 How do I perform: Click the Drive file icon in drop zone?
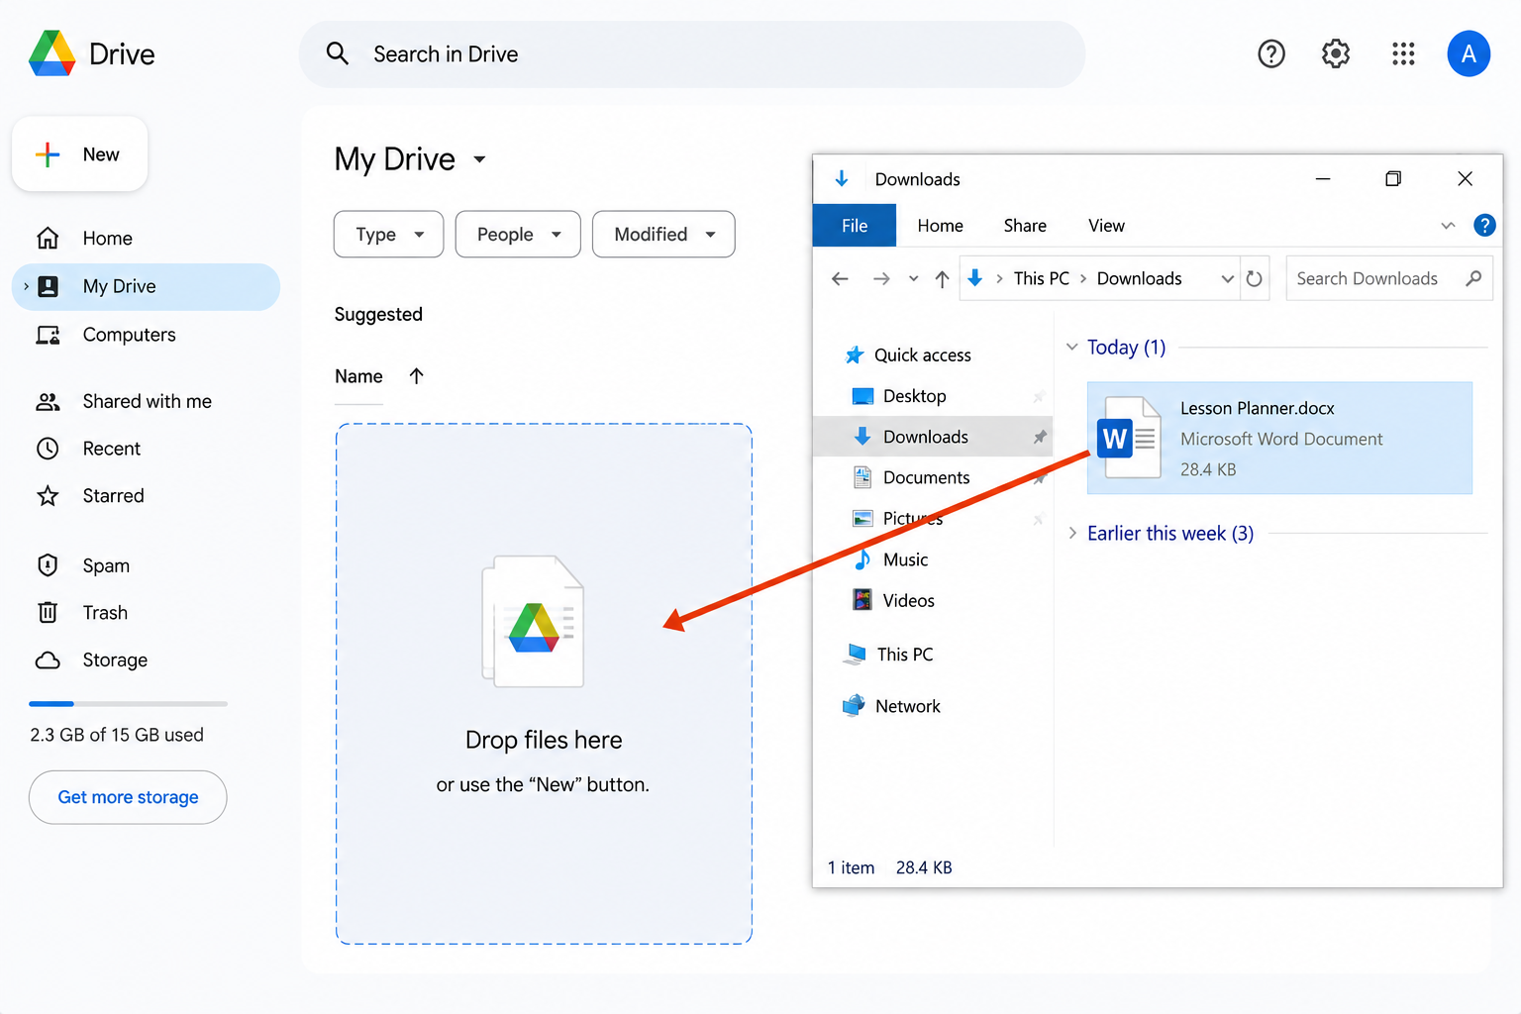(533, 622)
